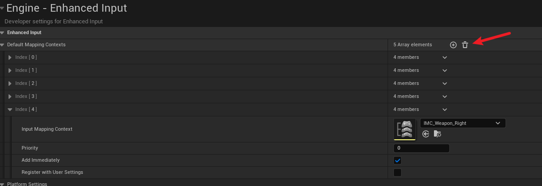Open Index 0 element options chevron
This screenshot has height=186, width=542.
445,58
